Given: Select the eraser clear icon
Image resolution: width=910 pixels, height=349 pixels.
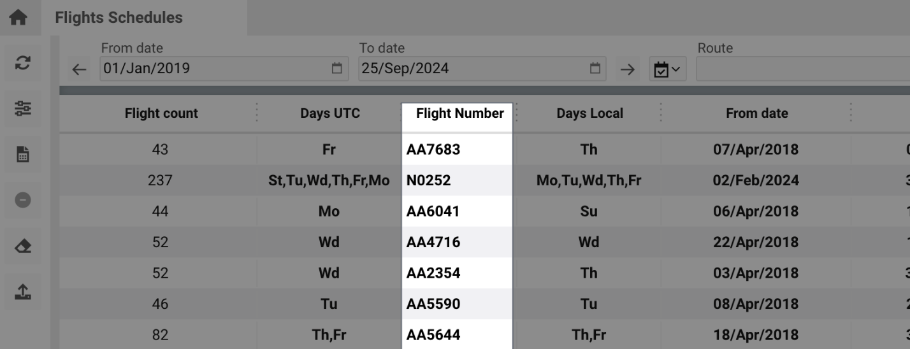Looking at the screenshot, I should (x=22, y=246).
